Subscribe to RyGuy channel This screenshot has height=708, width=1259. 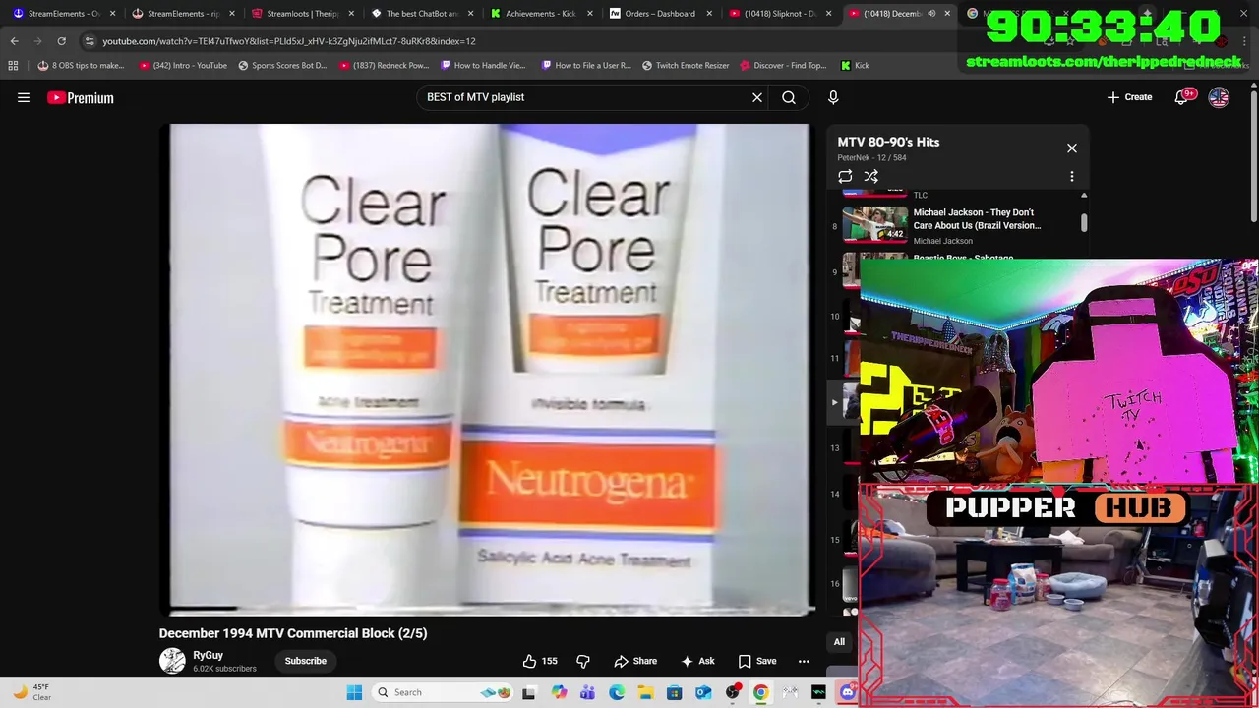[x=306, y=661]
